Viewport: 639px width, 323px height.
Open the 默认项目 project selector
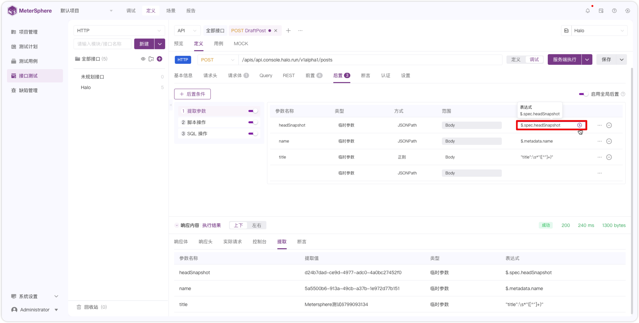[x=87, y=11]
